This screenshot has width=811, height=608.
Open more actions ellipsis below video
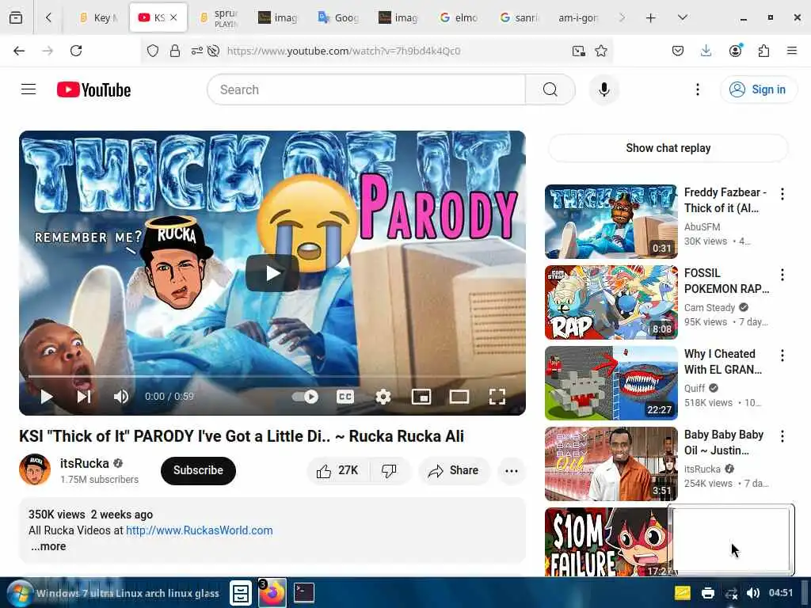(x=511, y=470)
